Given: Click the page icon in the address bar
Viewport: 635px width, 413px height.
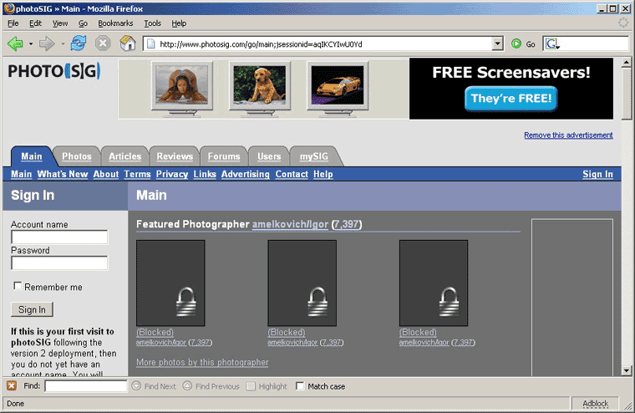Looking at the screenshot, I should pyautogui.click(x=150, y=43).
